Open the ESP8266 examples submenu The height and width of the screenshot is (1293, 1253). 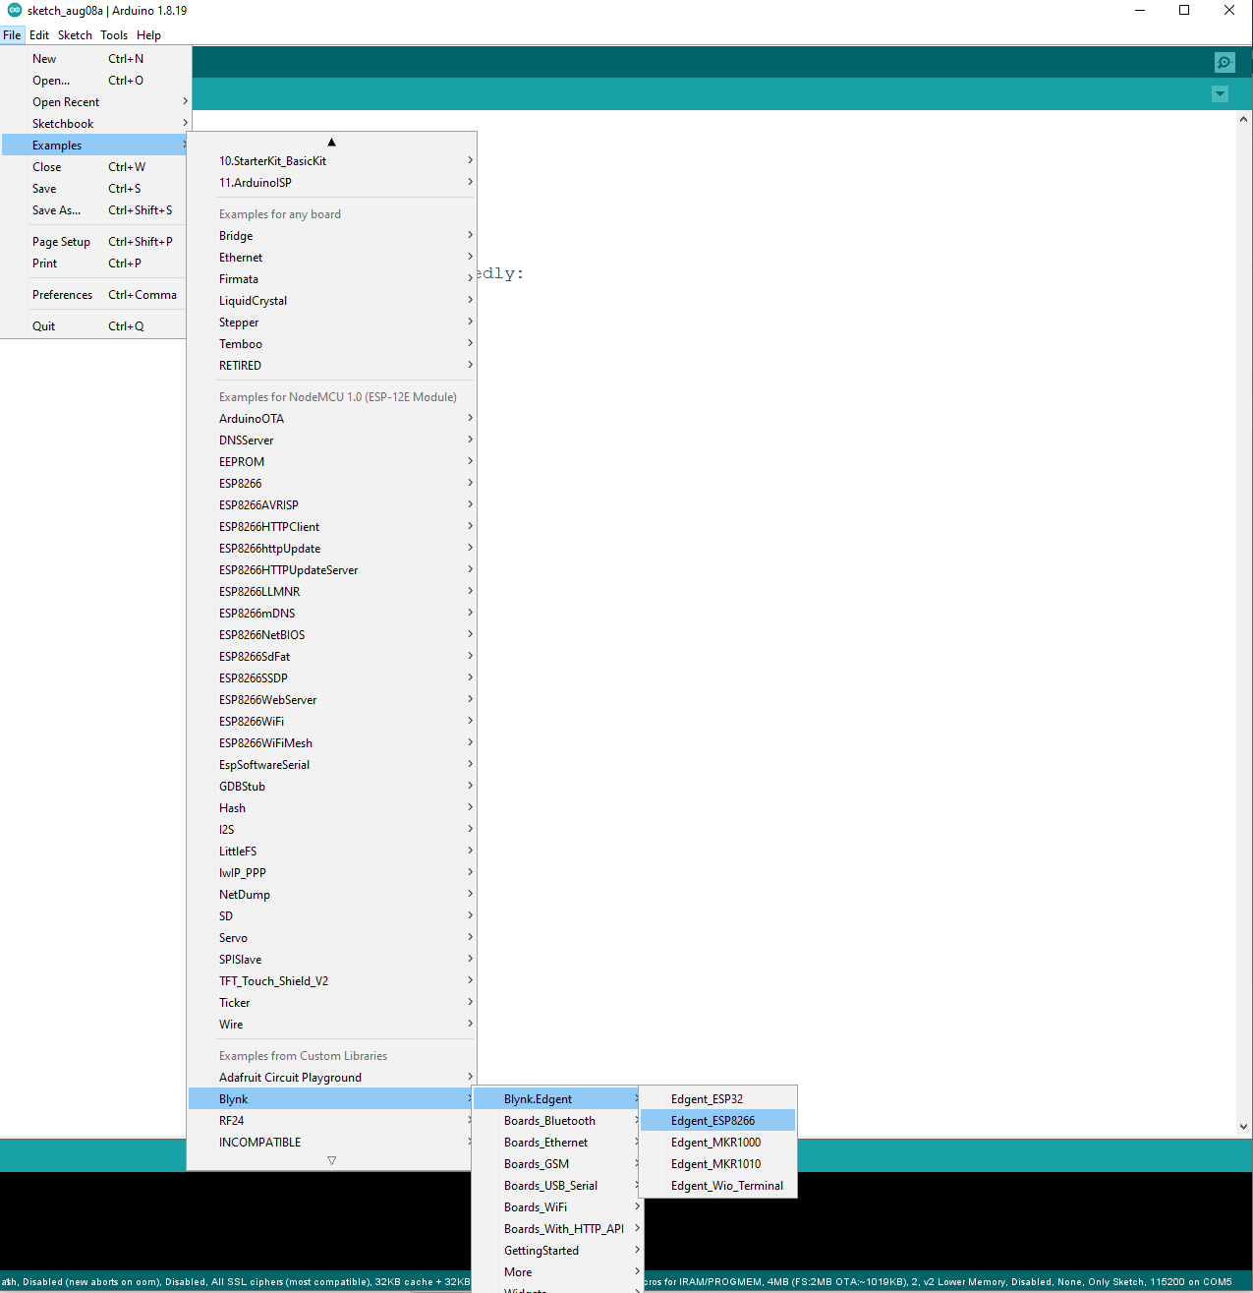coord(331,484)
